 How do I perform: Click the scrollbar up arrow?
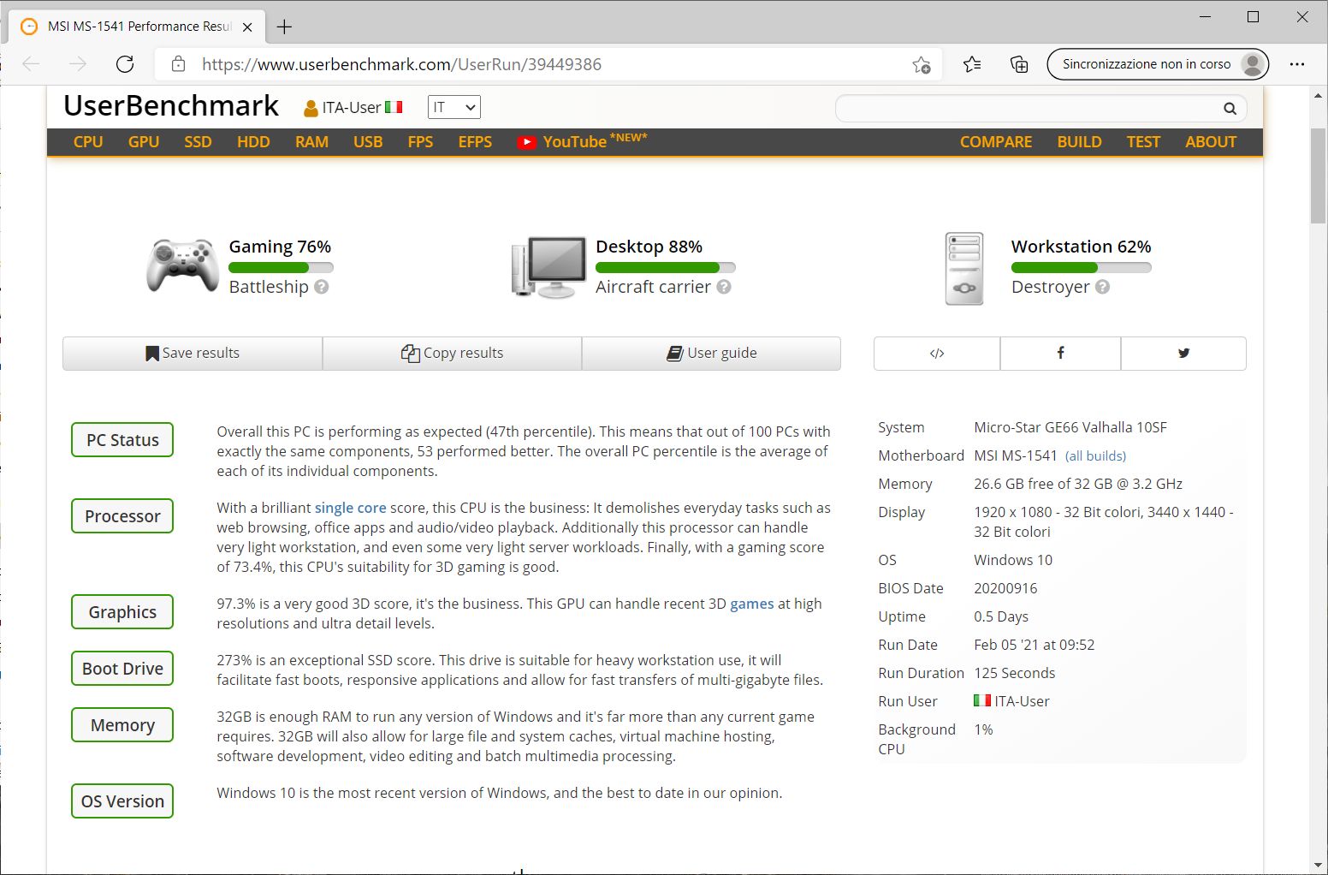(x=1318, y=95)
